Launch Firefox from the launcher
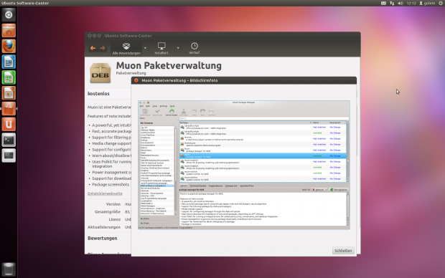The width and height of the screenshot is (445, 278). click(x=9, y=46)
